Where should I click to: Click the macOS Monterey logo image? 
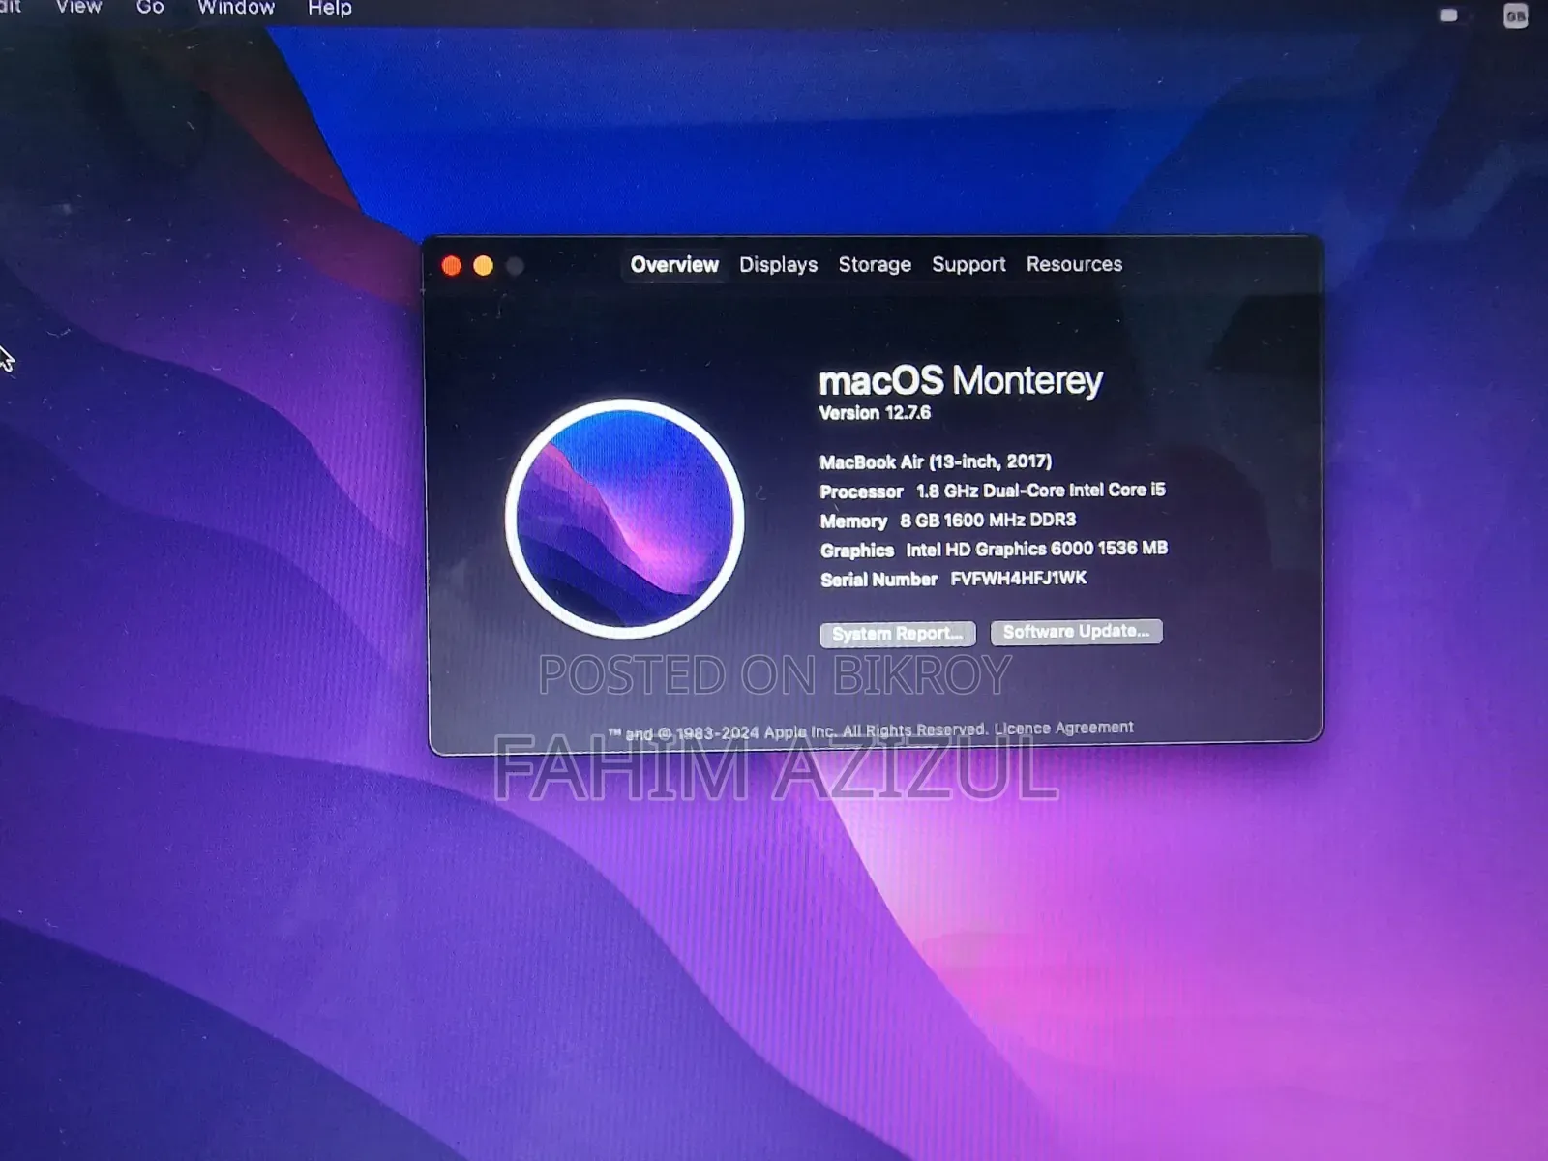tap(625, 519)
